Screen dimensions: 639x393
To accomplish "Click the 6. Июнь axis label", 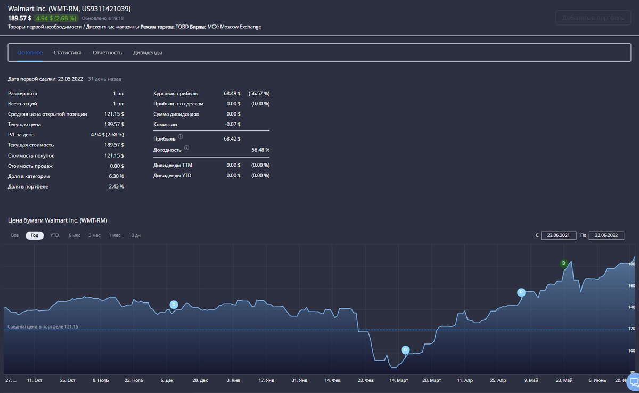I will click(x=597, y=381).
